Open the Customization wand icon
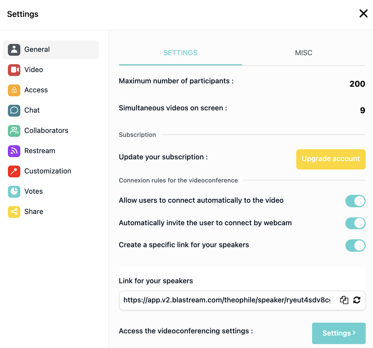This screenshot has height=348, width=373. [x=14, y=171]
